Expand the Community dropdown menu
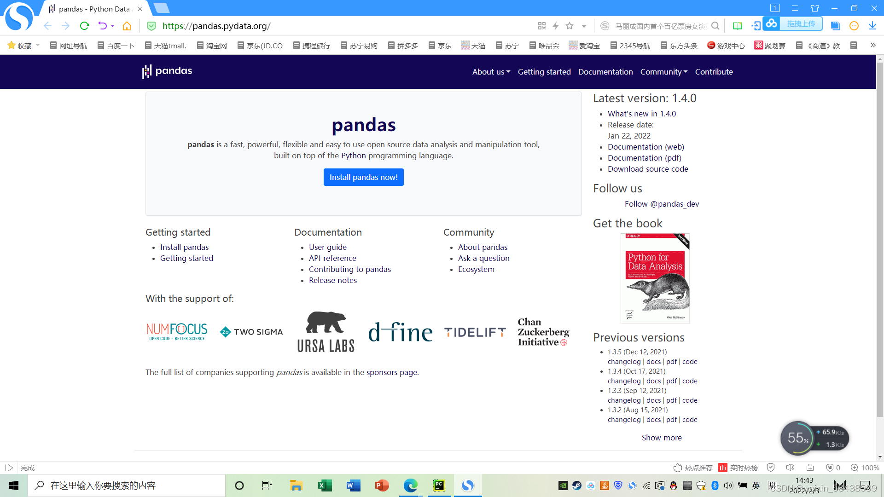 point(663,72)
